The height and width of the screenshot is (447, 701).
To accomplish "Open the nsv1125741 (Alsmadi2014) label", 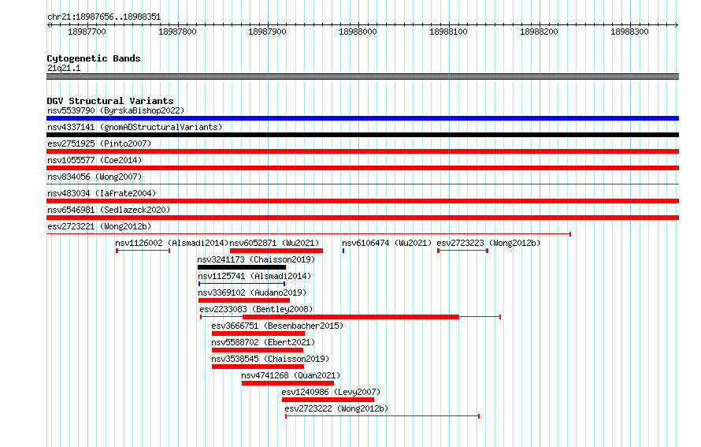I will pyautogui.click(x=254, y=276).
